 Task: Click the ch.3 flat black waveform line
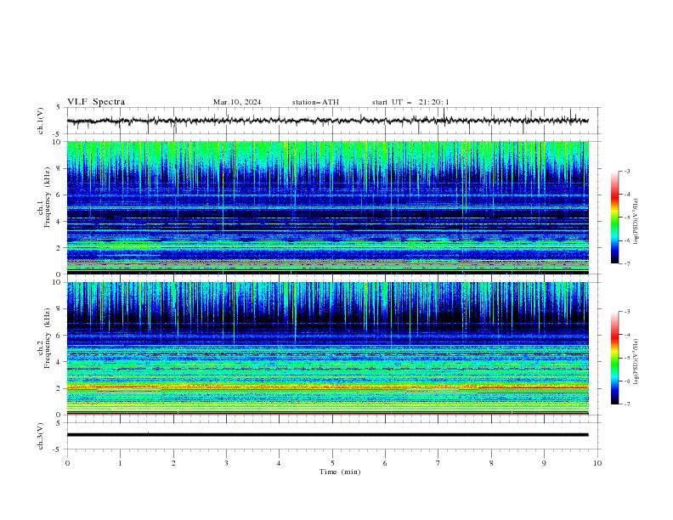328,435
